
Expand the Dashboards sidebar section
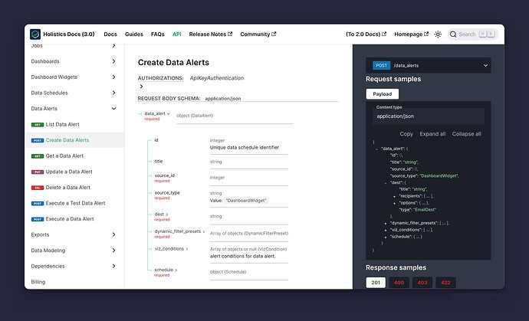click(113, 61)
